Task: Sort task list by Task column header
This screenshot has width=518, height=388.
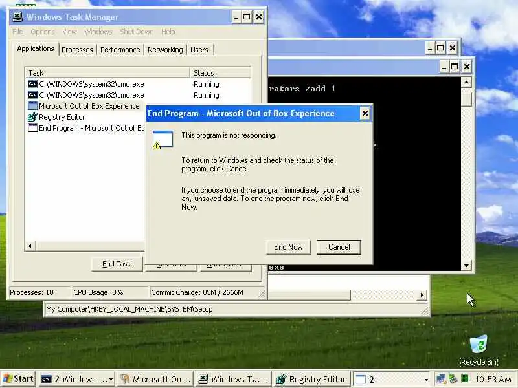Action: pyautogui.click(x=107, y=72)
